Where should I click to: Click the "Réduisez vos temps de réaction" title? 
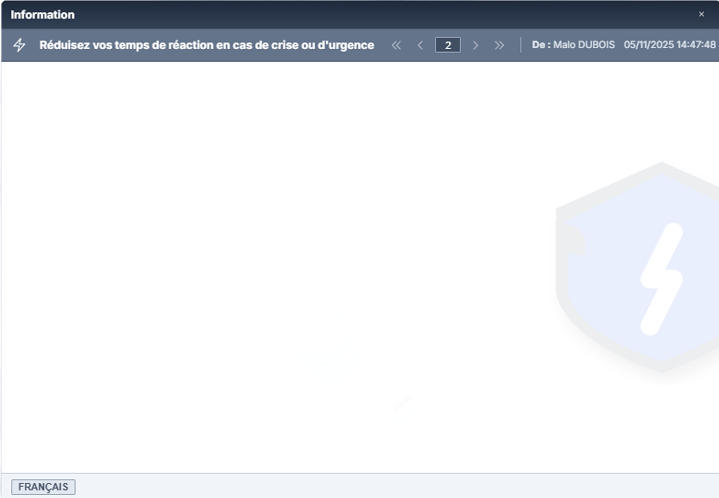coord(206,45)
